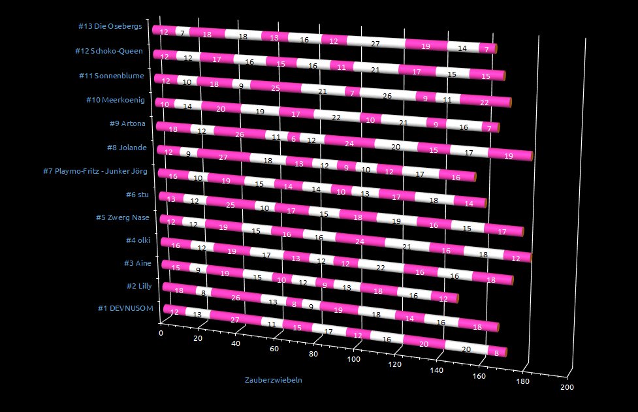Click the 100 tick label on the axis
This screenshot has height=412, width=638.
coord(355,360)
